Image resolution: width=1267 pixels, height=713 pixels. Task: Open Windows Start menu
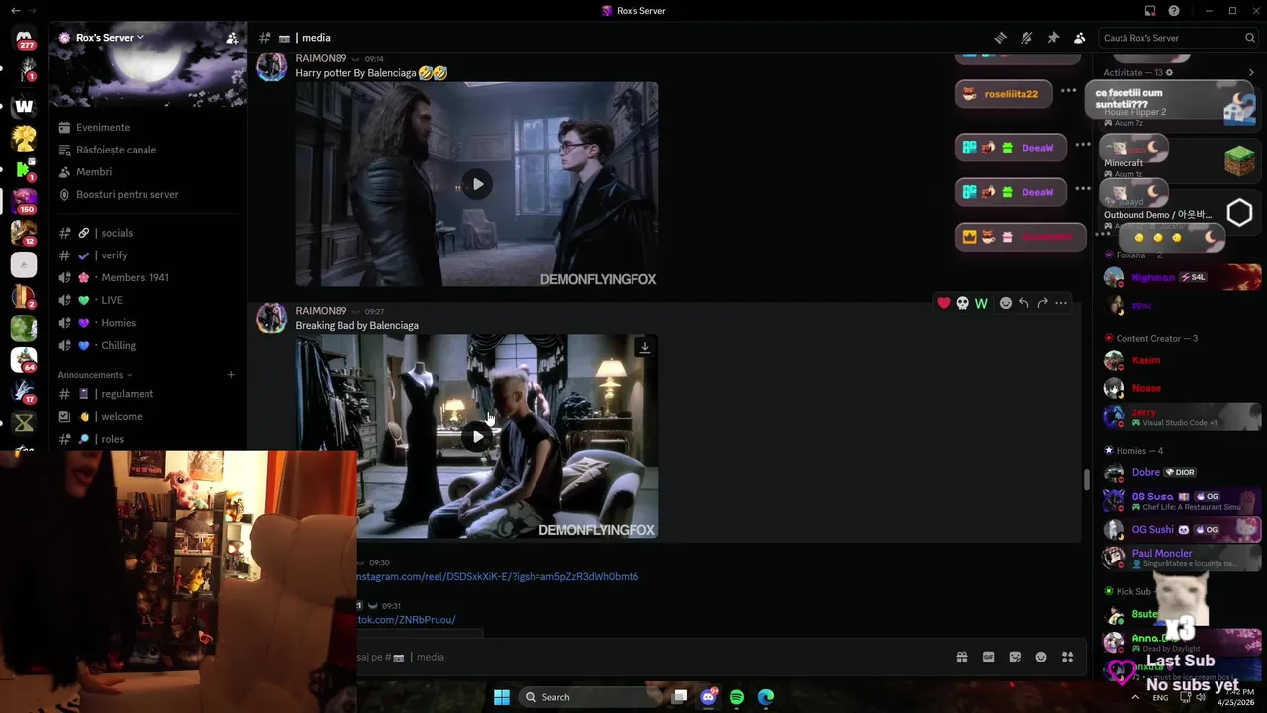[502, 697]
